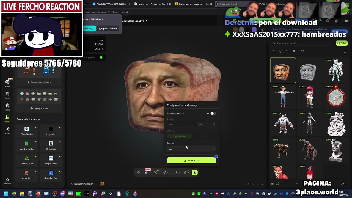Filter assets by the striped texture icon
The height and width of the screenshot is (198, 352).
287,51
